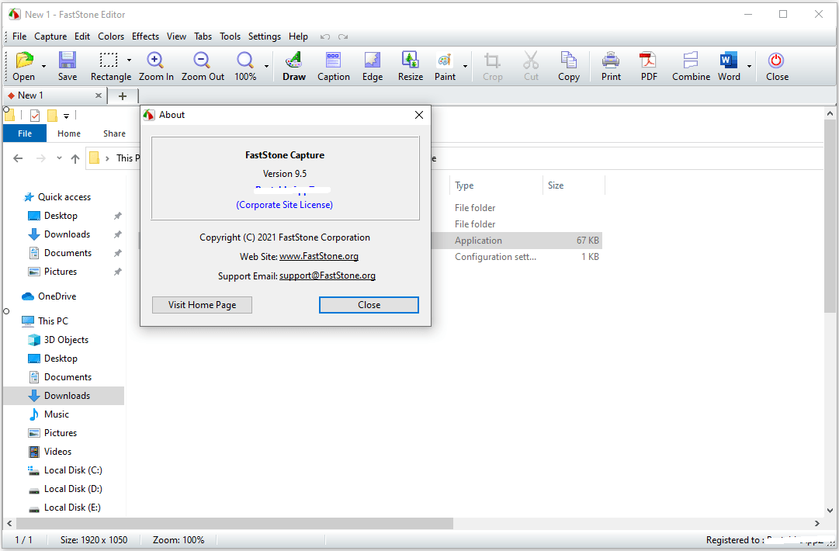Open the Edit menu

pos(81,36)
